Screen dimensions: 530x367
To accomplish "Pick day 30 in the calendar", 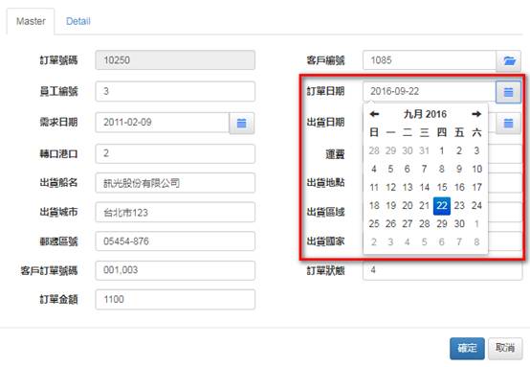I will (459, 224).
